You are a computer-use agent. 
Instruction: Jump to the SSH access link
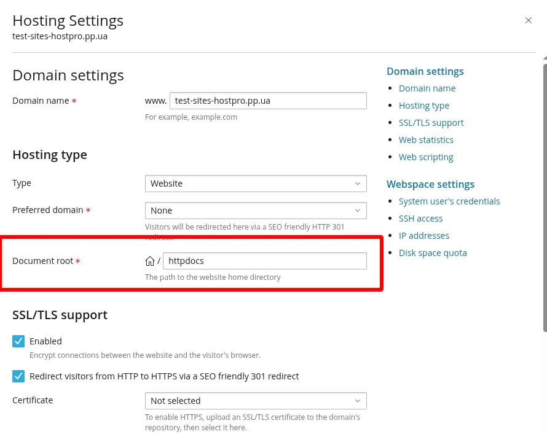coord(420,219)
